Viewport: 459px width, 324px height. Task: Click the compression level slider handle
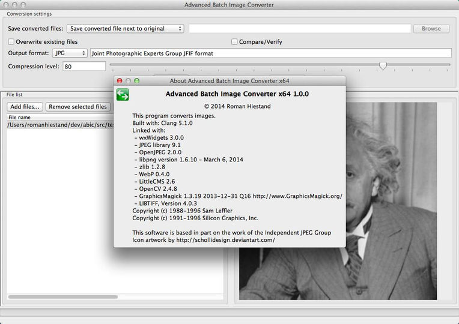(383, 65)
